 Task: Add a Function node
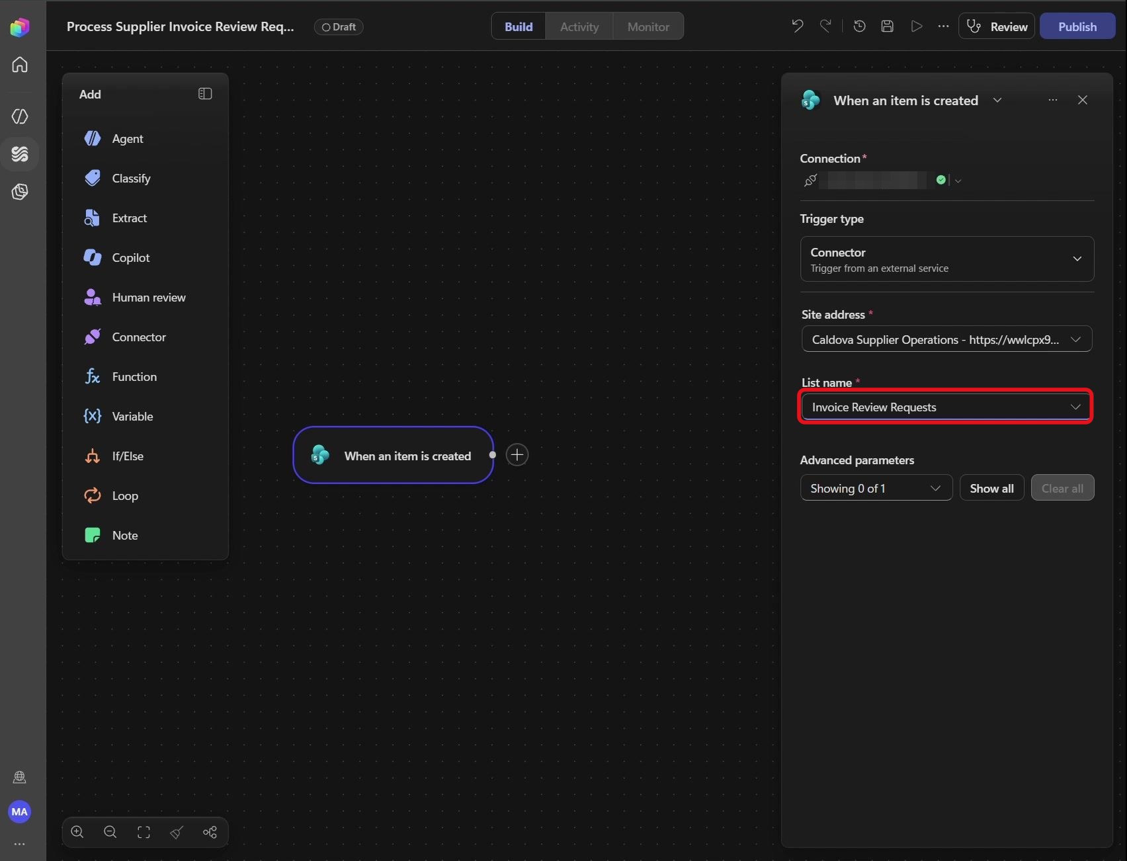[x=146, y=377]
